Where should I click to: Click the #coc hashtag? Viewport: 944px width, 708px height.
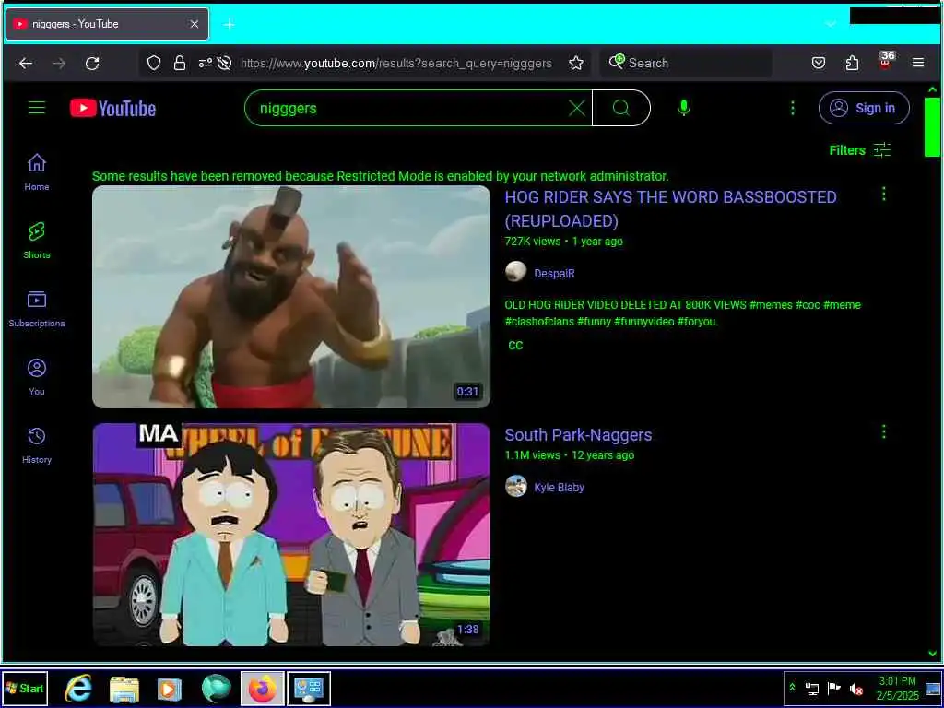click(808, 304)
